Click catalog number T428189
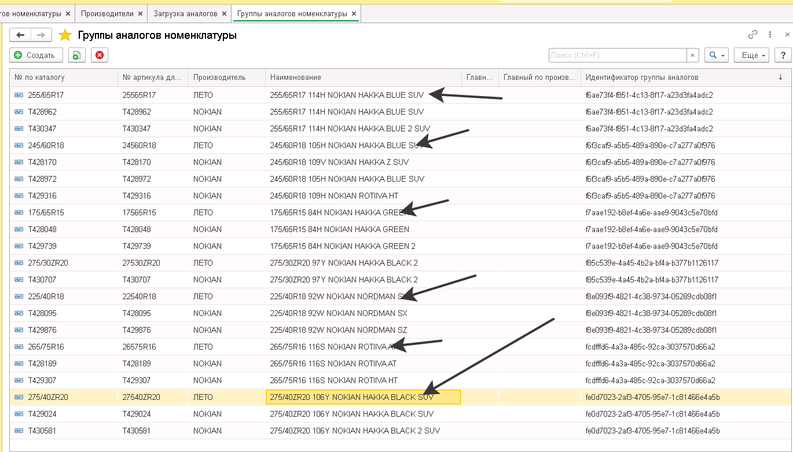 [42, 363]
